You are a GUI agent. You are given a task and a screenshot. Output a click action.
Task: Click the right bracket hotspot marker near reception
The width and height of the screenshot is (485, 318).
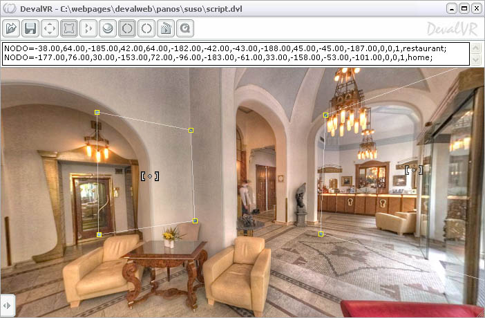point(414,169)
